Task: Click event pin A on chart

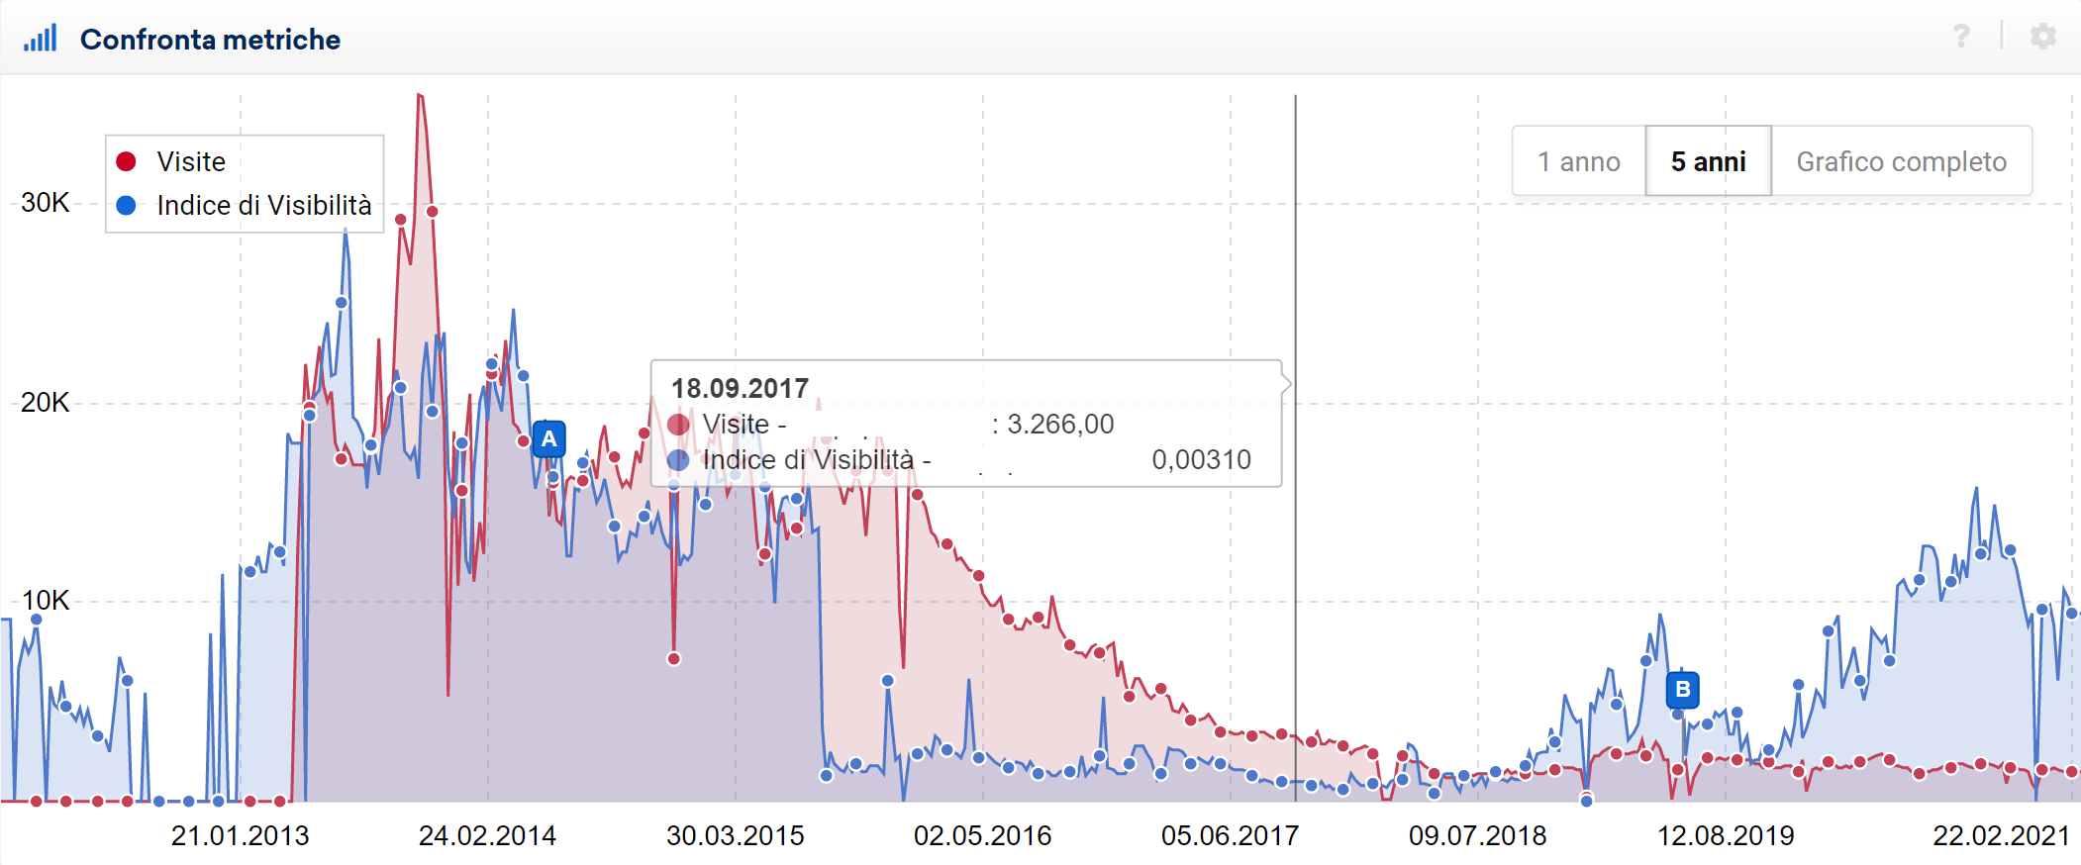Action: click(548, 438)
